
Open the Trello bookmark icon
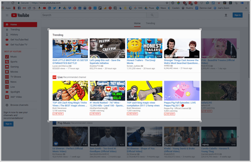tap(100, 8)
